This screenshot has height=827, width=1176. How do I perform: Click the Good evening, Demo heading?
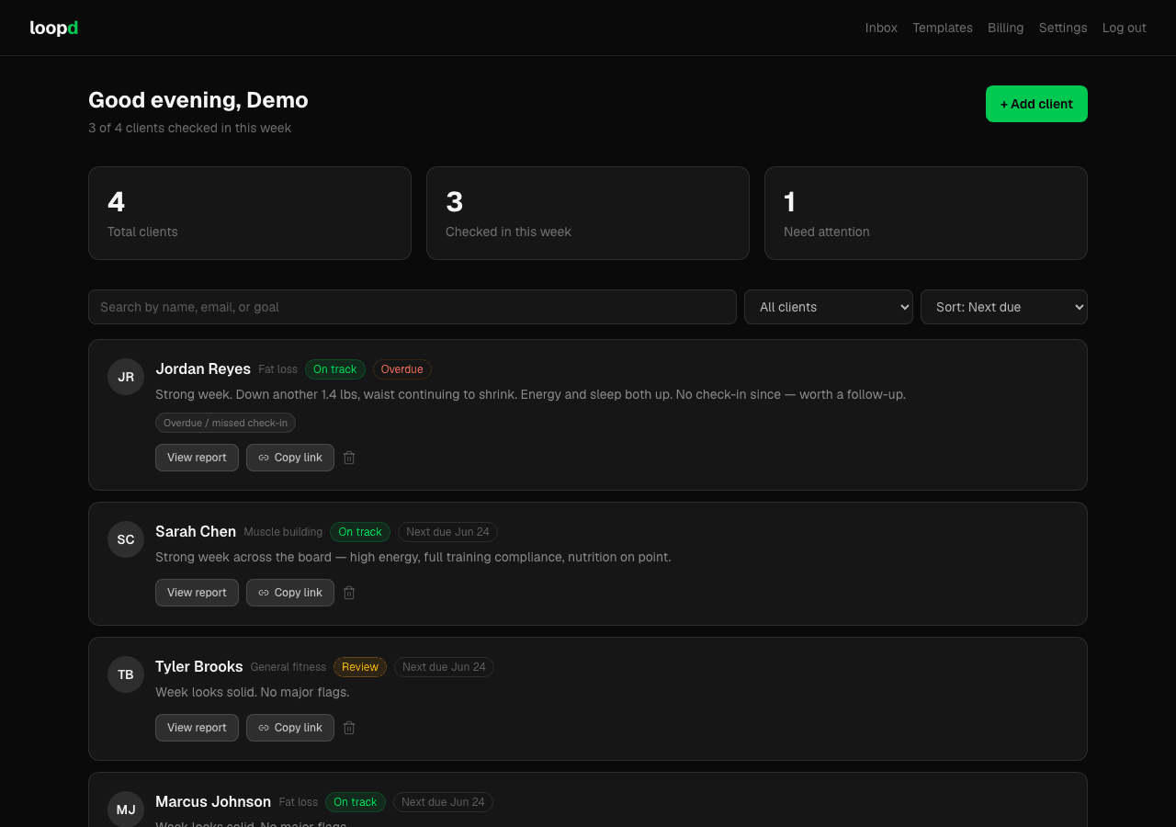pos(198,100)
